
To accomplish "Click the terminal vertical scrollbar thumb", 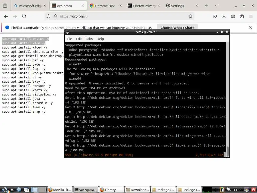I will [x=227, y=152].
